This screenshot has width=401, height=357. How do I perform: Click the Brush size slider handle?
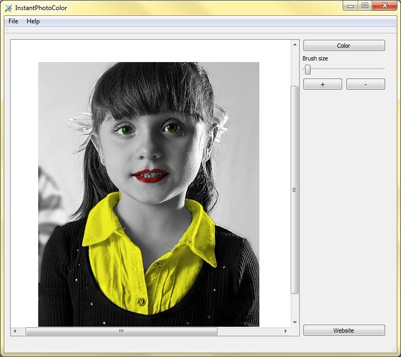[x=308, y=69]
